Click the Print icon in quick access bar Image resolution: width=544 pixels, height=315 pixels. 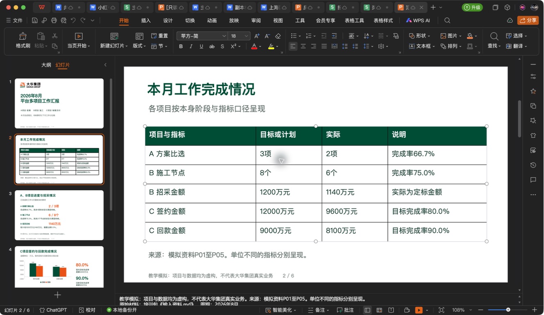click(x=54, y=20)
